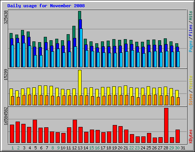195x152 pixels.
Task: Click day label 29 on the x-axis
Action: 171,148
